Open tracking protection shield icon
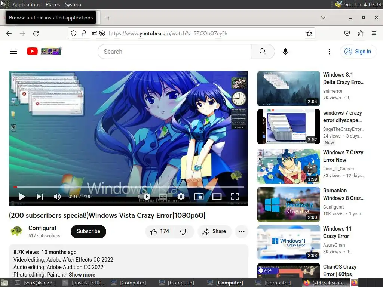This screenshot has width=383, height=287. 74,33
